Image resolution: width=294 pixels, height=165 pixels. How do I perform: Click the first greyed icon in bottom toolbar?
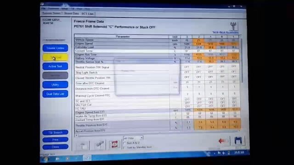[x=83, y=145]
